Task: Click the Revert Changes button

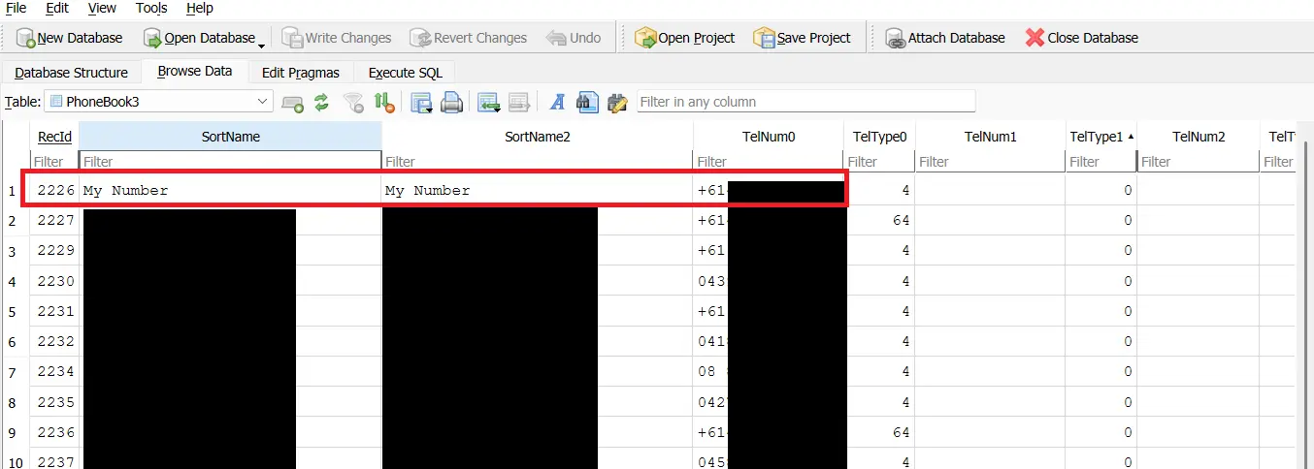Action: click(468, 38)
